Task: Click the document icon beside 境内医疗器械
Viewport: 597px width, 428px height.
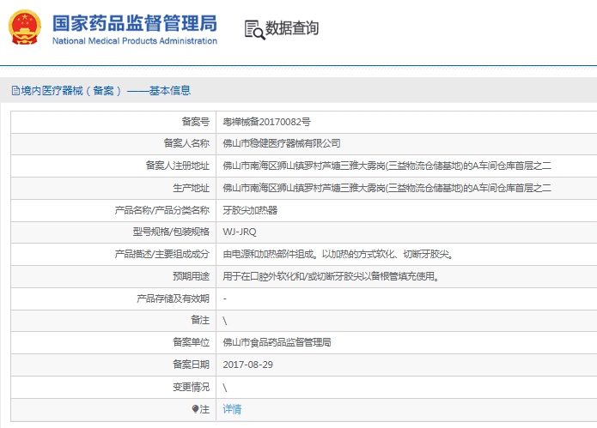Action: coord(15,90)
